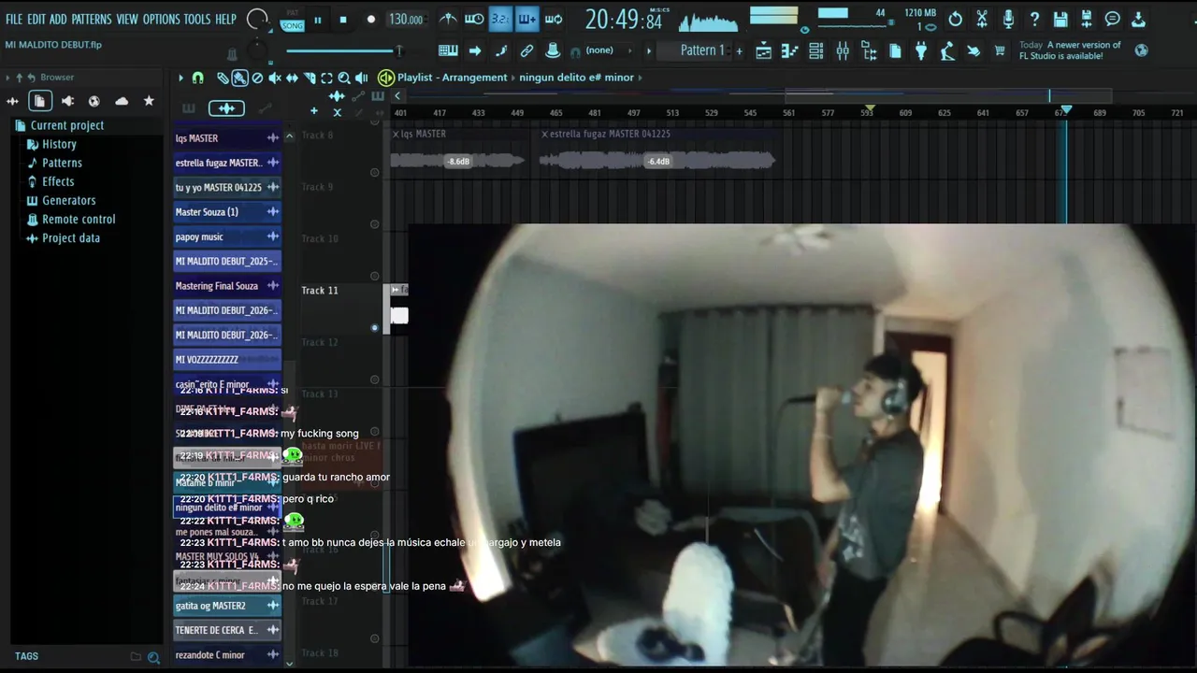The width and height of the screenshot is (1197, 673).
Task: Save project with floppy disk icon
Action: point(1060,19)
